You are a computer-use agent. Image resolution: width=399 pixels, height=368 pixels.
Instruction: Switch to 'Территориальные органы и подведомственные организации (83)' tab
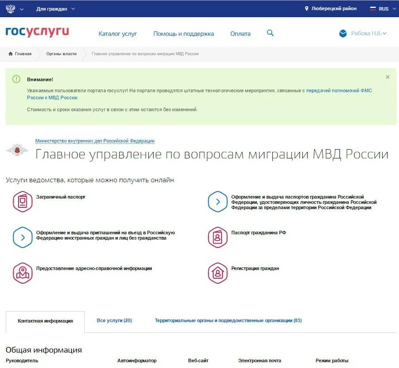[x=228, y=320]
